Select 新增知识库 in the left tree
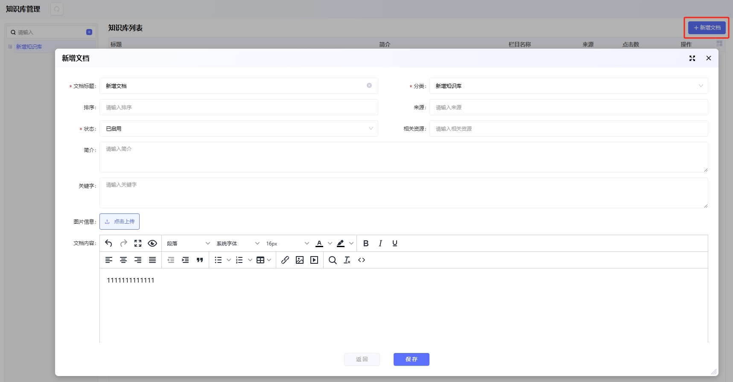 click(x=29, y=47)
